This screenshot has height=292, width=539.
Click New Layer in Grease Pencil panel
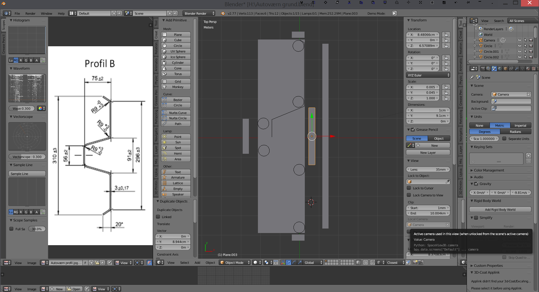[428, 152]
